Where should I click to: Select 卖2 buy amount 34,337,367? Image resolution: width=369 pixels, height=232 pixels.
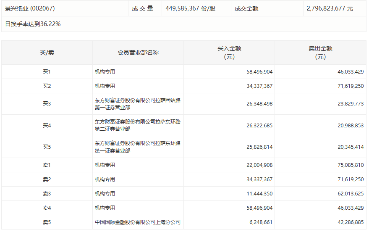pyautogui.click(x=259, y=179)
